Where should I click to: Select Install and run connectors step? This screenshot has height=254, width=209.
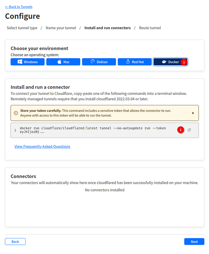coord(107,28)
